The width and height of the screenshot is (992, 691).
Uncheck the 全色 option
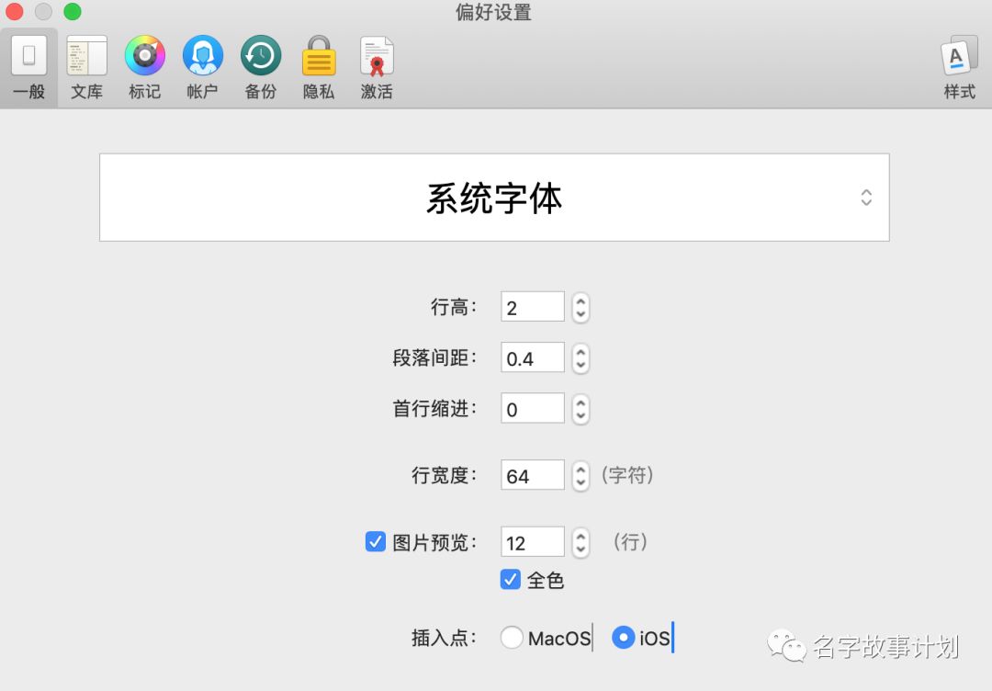coord(511,580)
